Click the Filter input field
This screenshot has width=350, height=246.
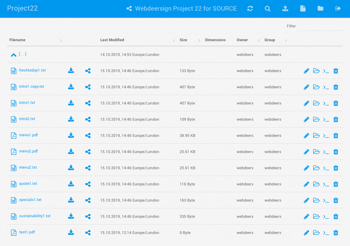pos(320,26)
